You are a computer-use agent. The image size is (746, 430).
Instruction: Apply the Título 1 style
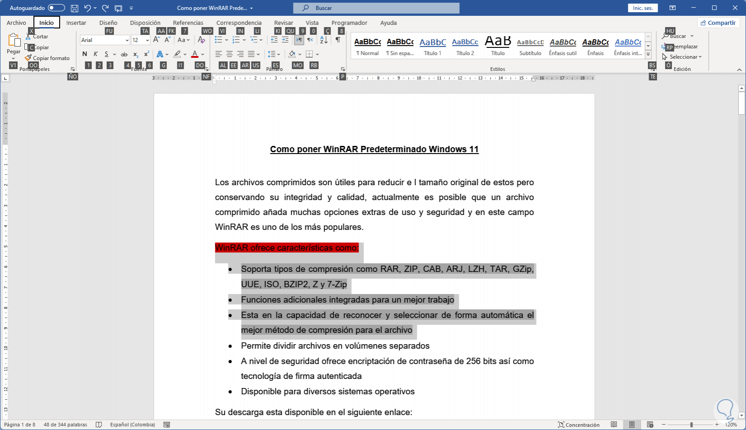click(x=433, y=47)
